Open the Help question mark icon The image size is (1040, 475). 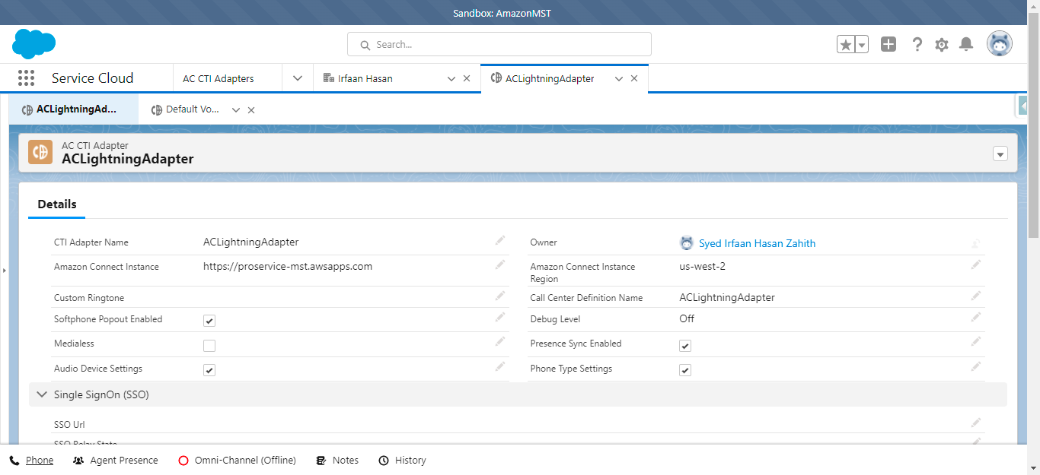coord(917,45)
